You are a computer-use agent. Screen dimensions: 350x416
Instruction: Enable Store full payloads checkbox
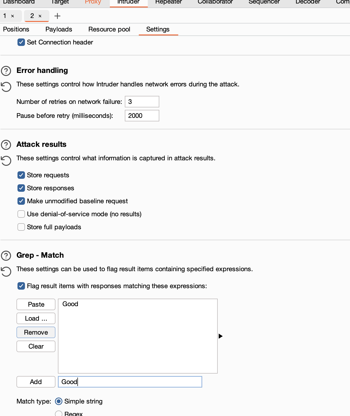click(x=21, y=227)
